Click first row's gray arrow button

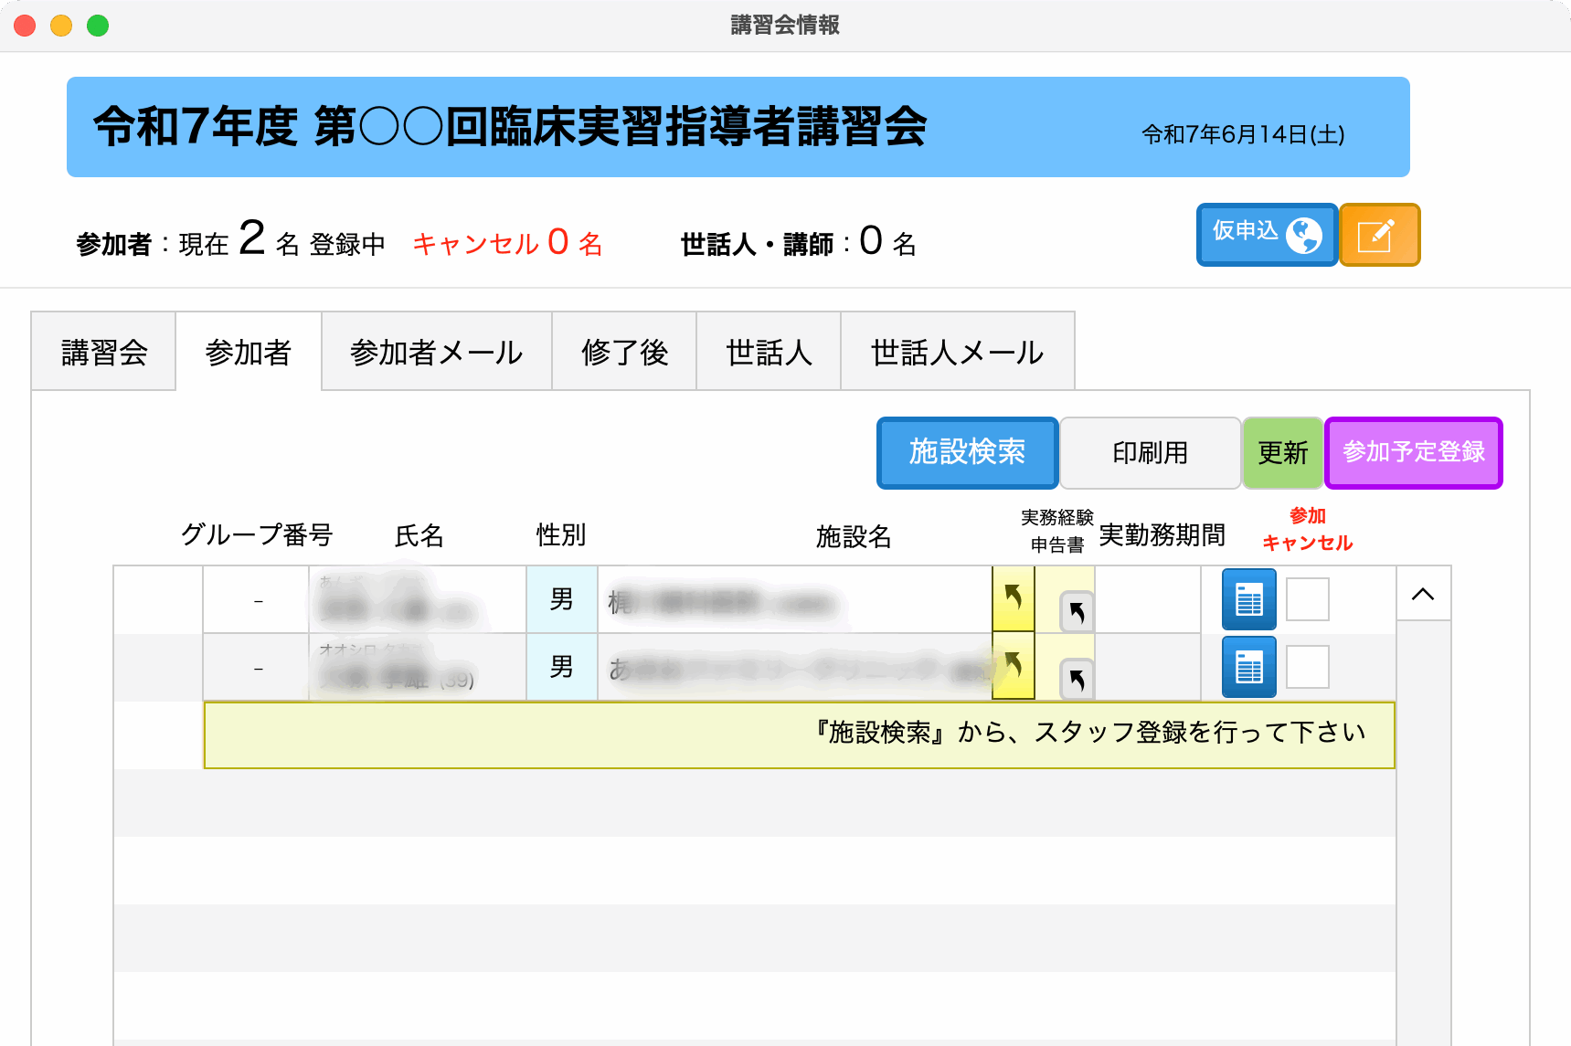point(1077,611)
